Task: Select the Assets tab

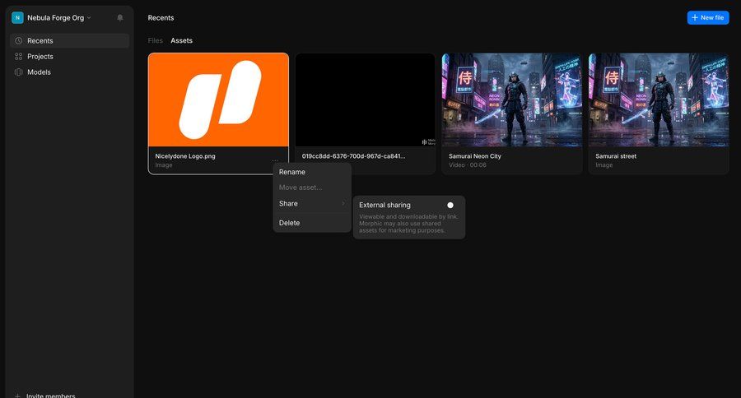Action: click(x=181, y=40)
